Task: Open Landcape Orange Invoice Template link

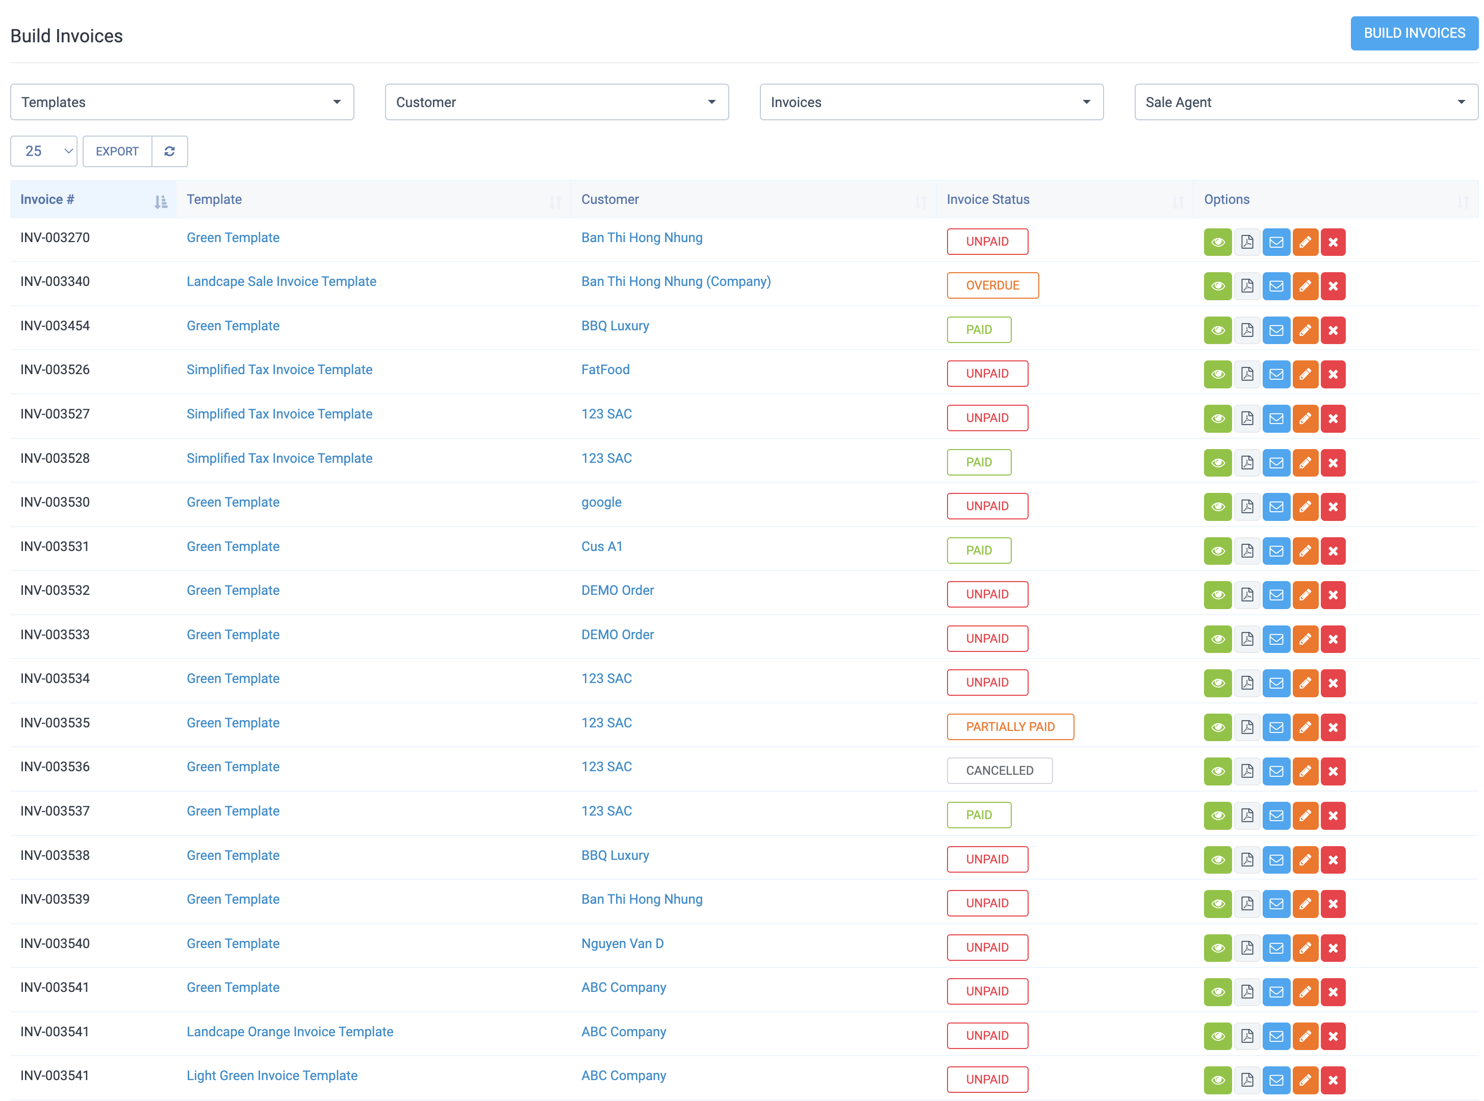Action: 289,1032
